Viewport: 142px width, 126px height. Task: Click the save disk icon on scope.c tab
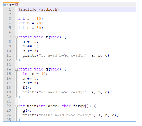pyautogui.click(x=5, y=4)
